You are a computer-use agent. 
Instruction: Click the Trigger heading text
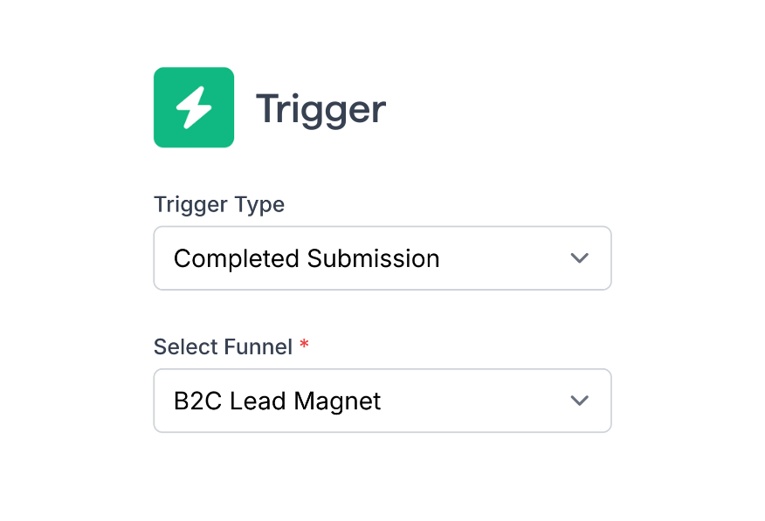click(320, 108)
